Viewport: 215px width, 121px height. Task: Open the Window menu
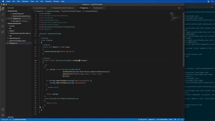pyautogui.click(x=56, y=1)
